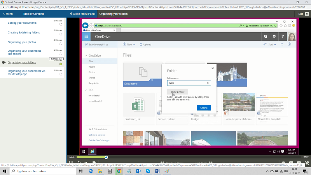Open Task View on the Windows taskbar

pyautogui.click(x=81, y=171)
